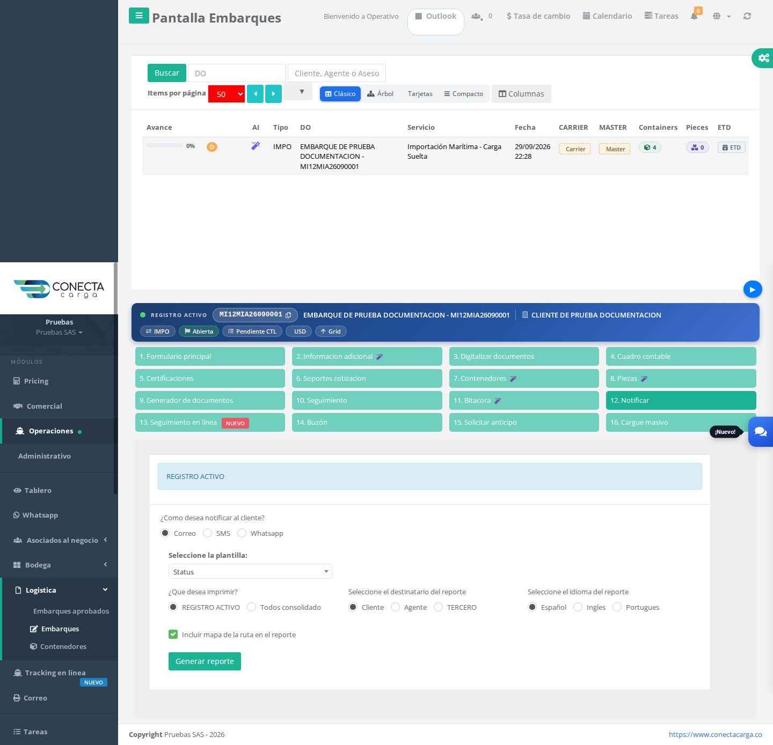Toggle Incluir mapa de la ruta checkbox
Viewport: 773px width, 745px height.
173,635
